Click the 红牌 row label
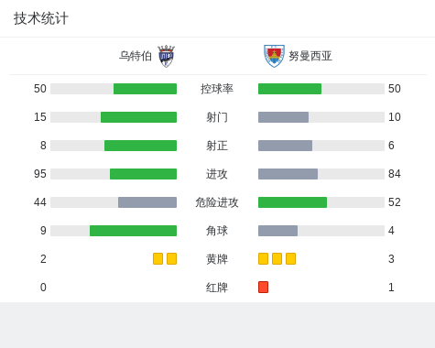This screenshot has height=348, width=435. pos(217,288)
